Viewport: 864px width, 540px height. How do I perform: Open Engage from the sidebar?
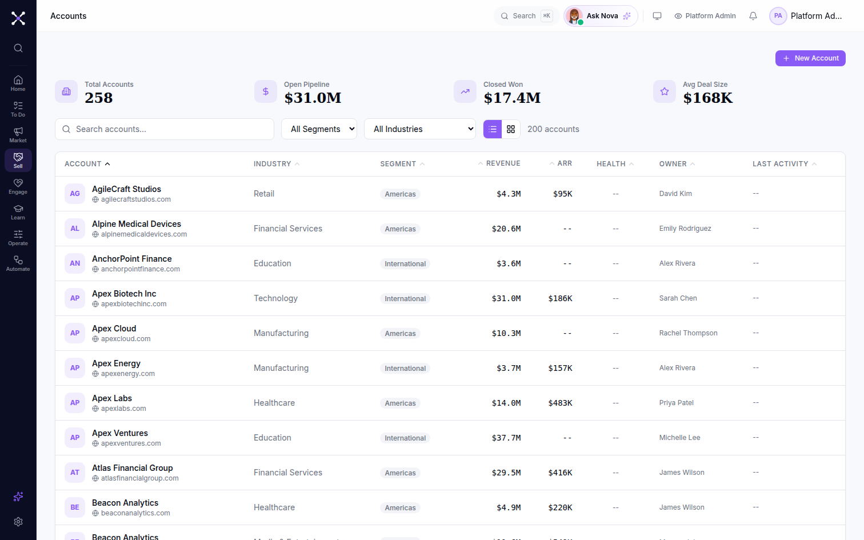[18, 186]
